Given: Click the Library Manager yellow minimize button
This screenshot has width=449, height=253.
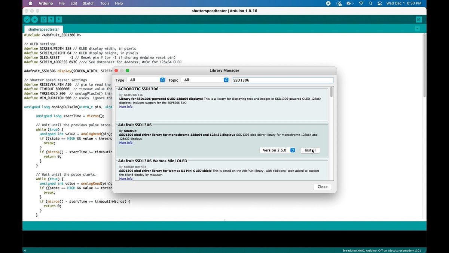Looking at the screenshot, I should [x=122, y=70].
